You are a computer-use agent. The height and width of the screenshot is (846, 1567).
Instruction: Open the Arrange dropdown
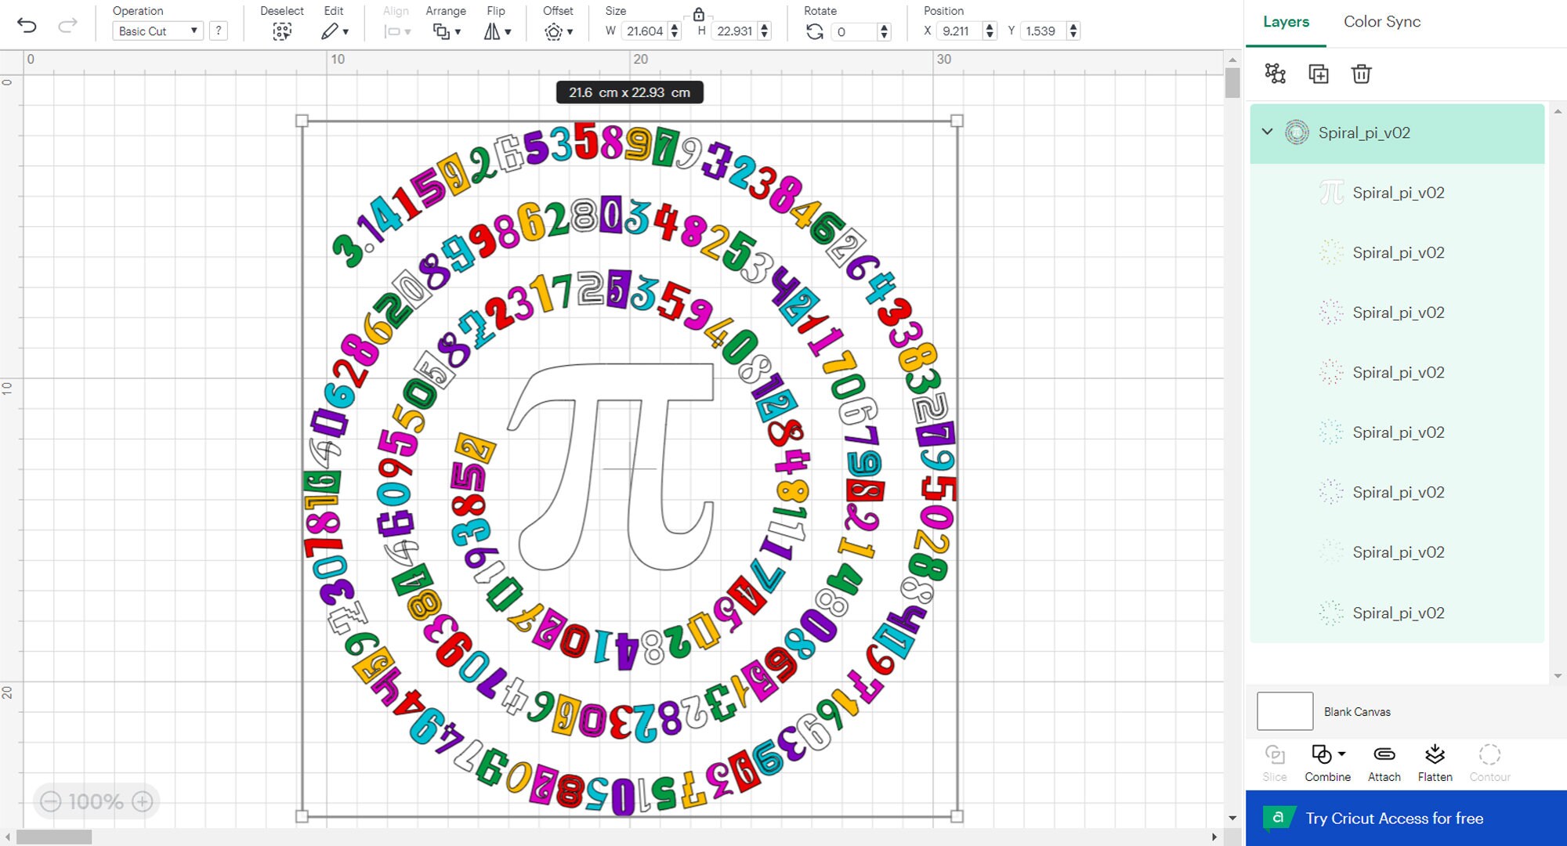(447, 31)
